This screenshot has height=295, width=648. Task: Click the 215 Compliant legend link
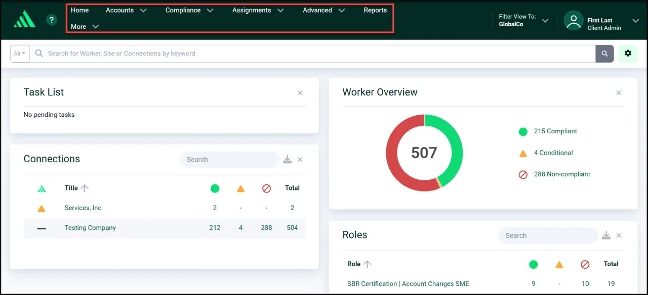pos(555,131)
